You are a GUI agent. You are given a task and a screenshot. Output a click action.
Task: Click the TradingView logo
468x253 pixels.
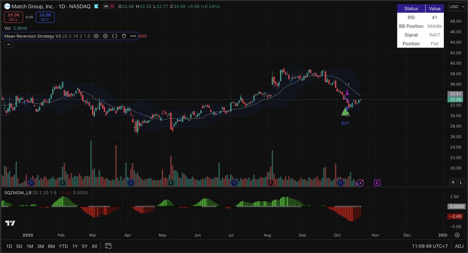[10, 223]
